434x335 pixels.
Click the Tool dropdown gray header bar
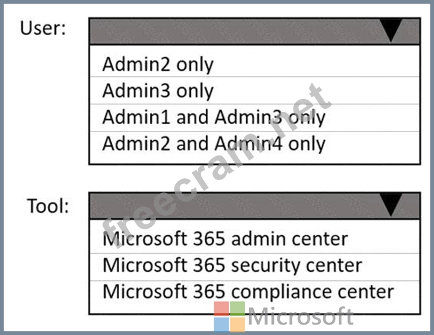(x=239, y=205)
